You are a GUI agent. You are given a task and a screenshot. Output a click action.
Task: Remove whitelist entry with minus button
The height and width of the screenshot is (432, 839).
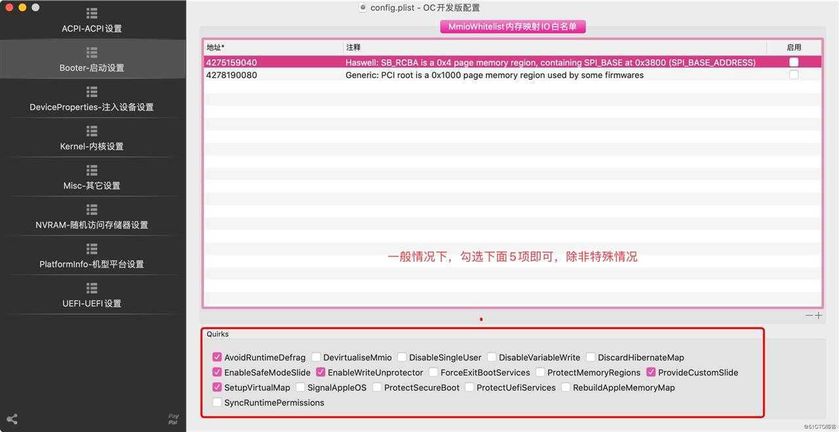click(810, 315)
